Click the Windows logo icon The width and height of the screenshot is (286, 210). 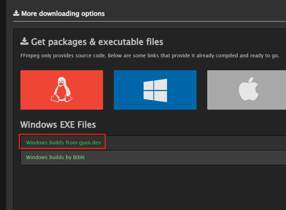pos(155,90)
